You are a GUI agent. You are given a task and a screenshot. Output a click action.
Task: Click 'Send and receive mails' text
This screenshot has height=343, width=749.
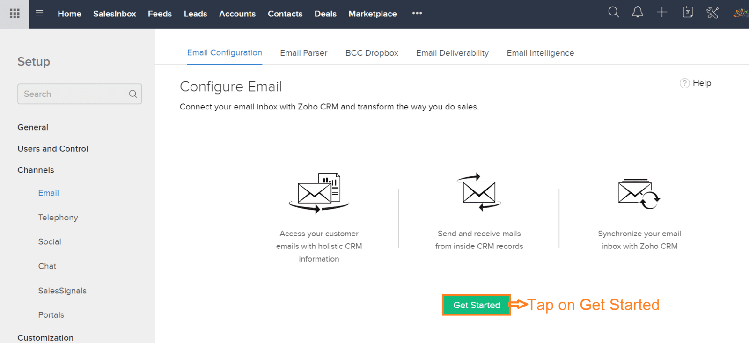479,240
